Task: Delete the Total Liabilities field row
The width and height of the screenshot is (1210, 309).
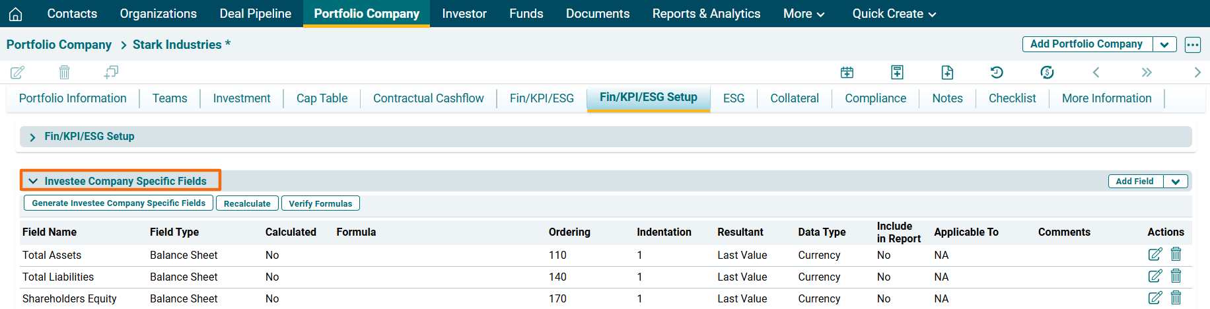Action: (1176, 276)
